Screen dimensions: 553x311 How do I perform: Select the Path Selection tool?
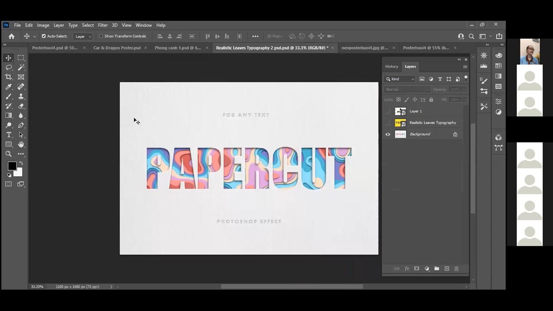21,135
